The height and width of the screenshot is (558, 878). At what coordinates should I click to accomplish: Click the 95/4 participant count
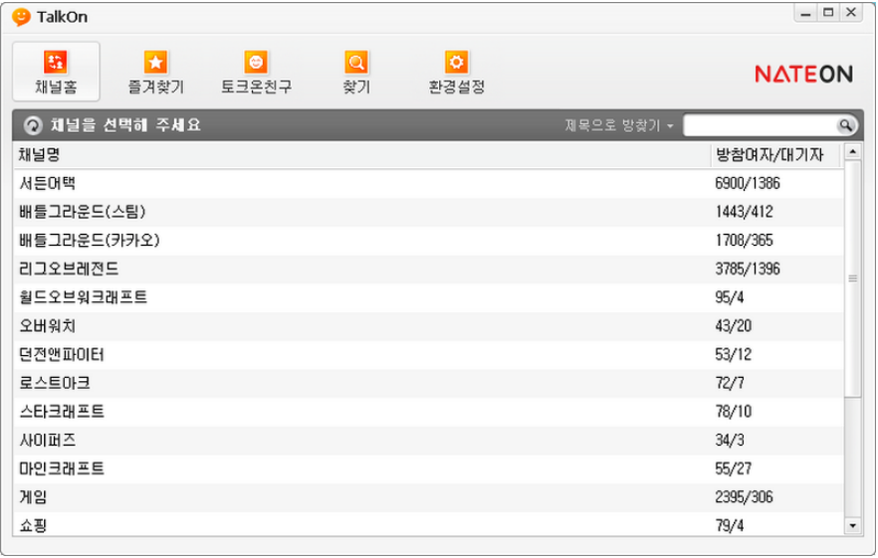730,297
